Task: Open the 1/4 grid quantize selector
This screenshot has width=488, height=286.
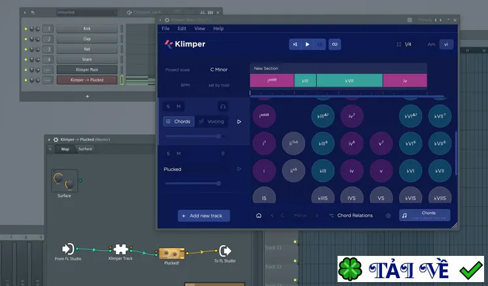Action: (x=404, y=45)
